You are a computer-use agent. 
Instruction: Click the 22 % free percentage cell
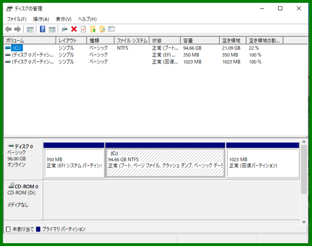pyautogui.click(x=254, y=48)
